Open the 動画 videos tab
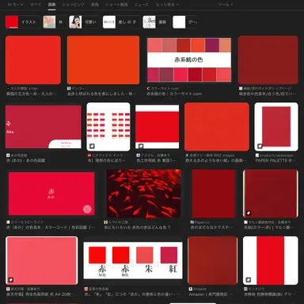Screen dimensions: 304x304 (x=95, y=5)
